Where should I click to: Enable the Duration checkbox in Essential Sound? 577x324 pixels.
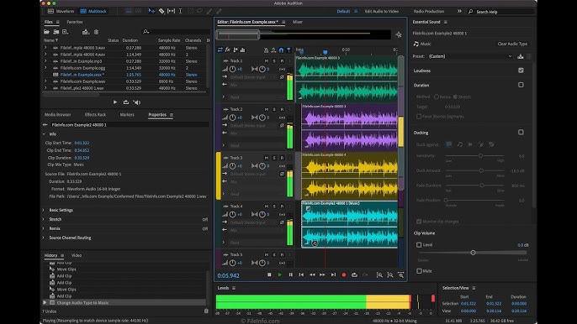coord(521,85)
